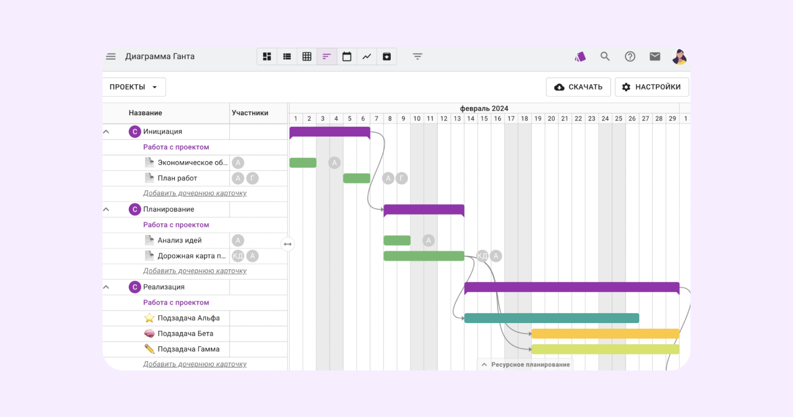The height and width of the screenshot is (417, 793).
Task: Switch to the table grid view
Action: (307, 56)
